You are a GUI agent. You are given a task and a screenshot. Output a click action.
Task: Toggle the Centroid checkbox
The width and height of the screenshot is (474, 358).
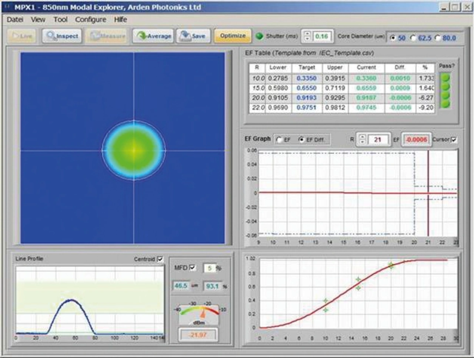pyautogui.click(x=160, y=259)
